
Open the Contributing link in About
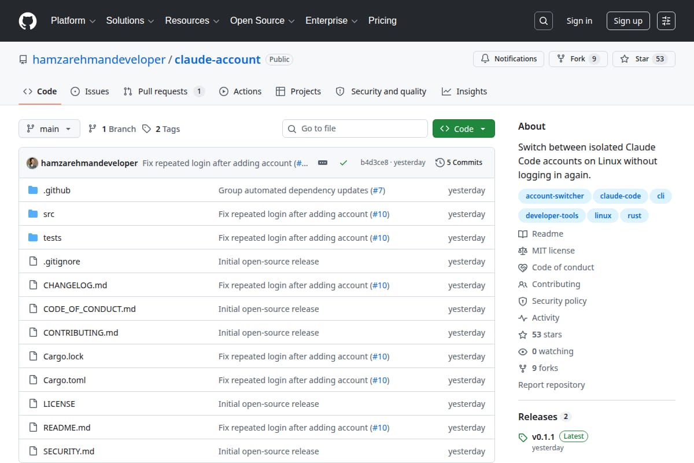tap(549, 284)
